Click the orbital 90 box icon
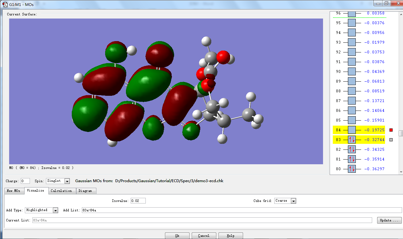 (x=352, y=72)
